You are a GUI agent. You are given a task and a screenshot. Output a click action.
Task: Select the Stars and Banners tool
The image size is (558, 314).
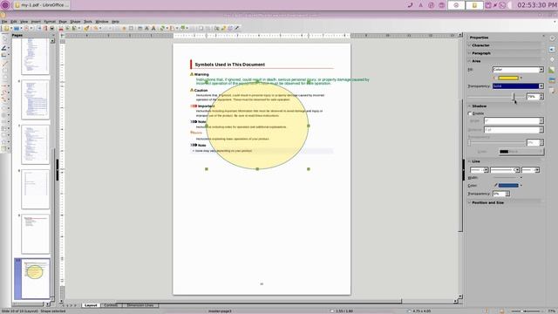tap(4, 142)
